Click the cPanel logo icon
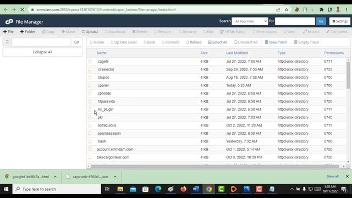This screenshot has width=352, height=198. click(9, 21)
